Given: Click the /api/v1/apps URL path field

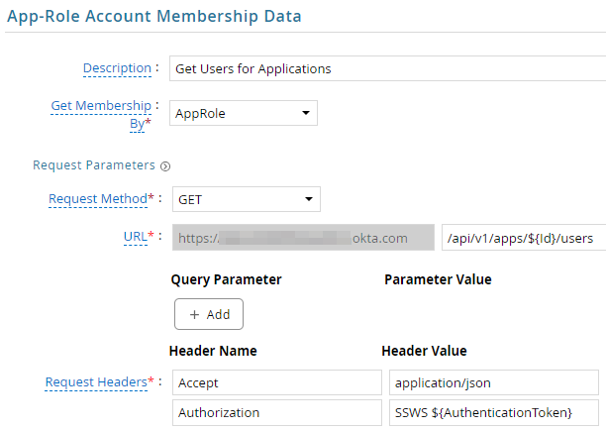Looking at the screenshot, I should coord(524,238).
